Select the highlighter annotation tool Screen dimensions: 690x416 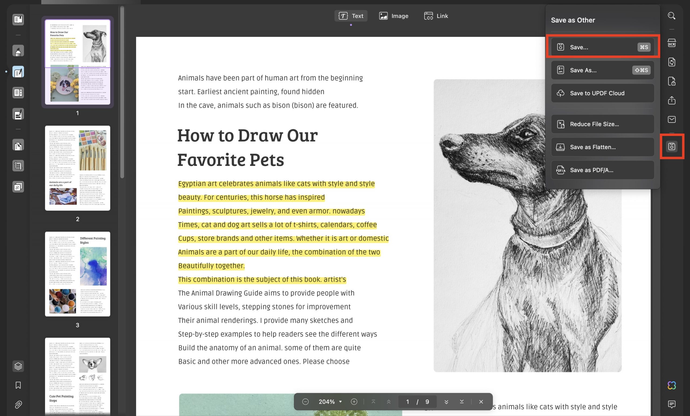click(x=18, y=50)
